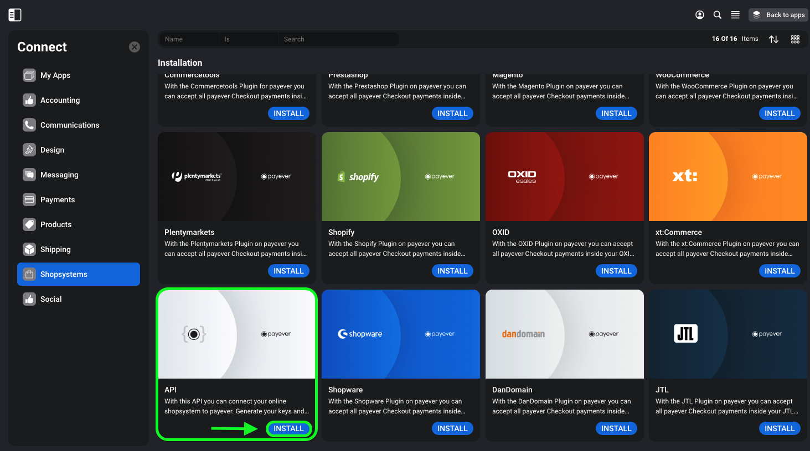Viewport: 810px width, 451px height.
Task: Click the xt:Commerce card title
Action: (x=679, y=232)
